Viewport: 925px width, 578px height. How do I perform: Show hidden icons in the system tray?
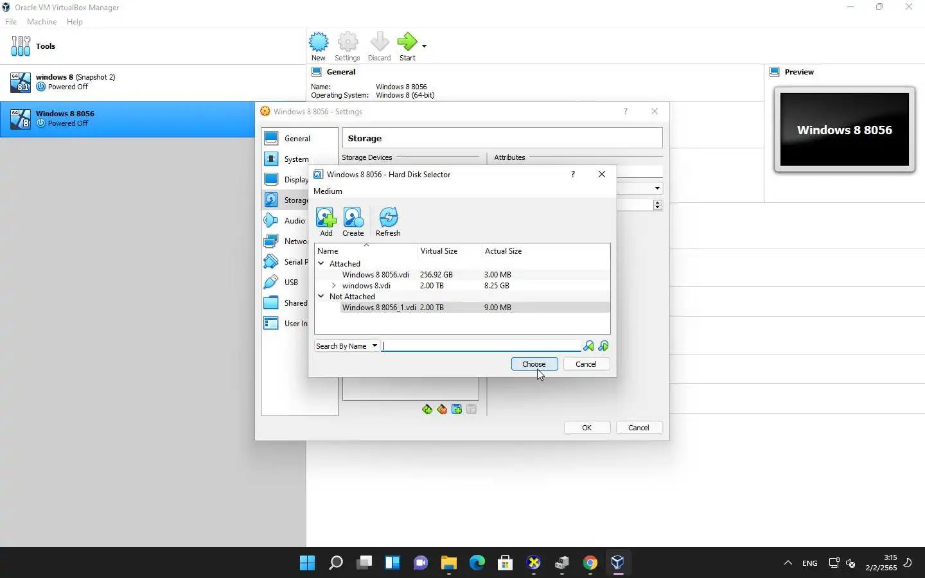pyautogui.click(x=788, y=563)
